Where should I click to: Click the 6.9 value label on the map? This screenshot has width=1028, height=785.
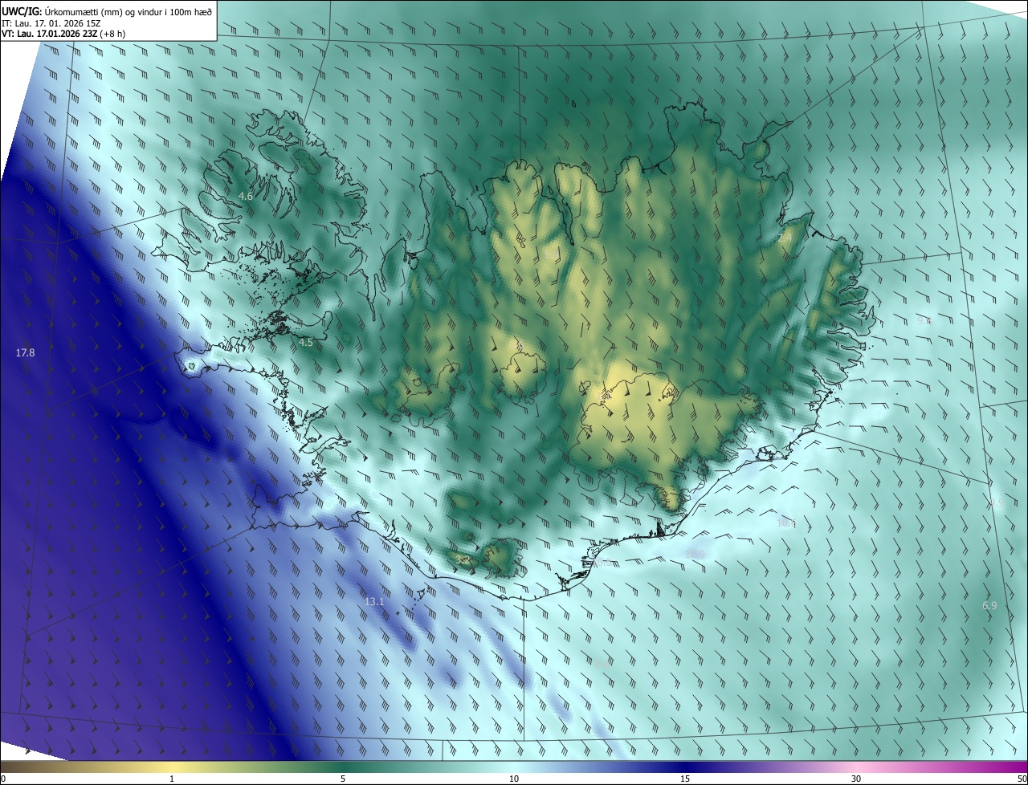[x=989, y=605]
